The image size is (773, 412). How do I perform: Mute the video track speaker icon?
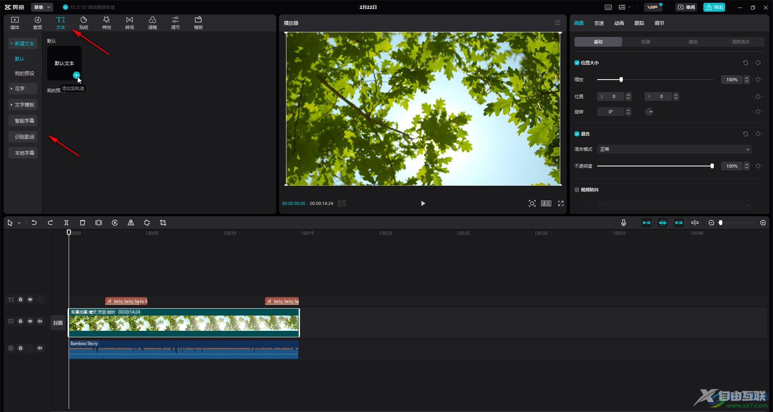40,321
